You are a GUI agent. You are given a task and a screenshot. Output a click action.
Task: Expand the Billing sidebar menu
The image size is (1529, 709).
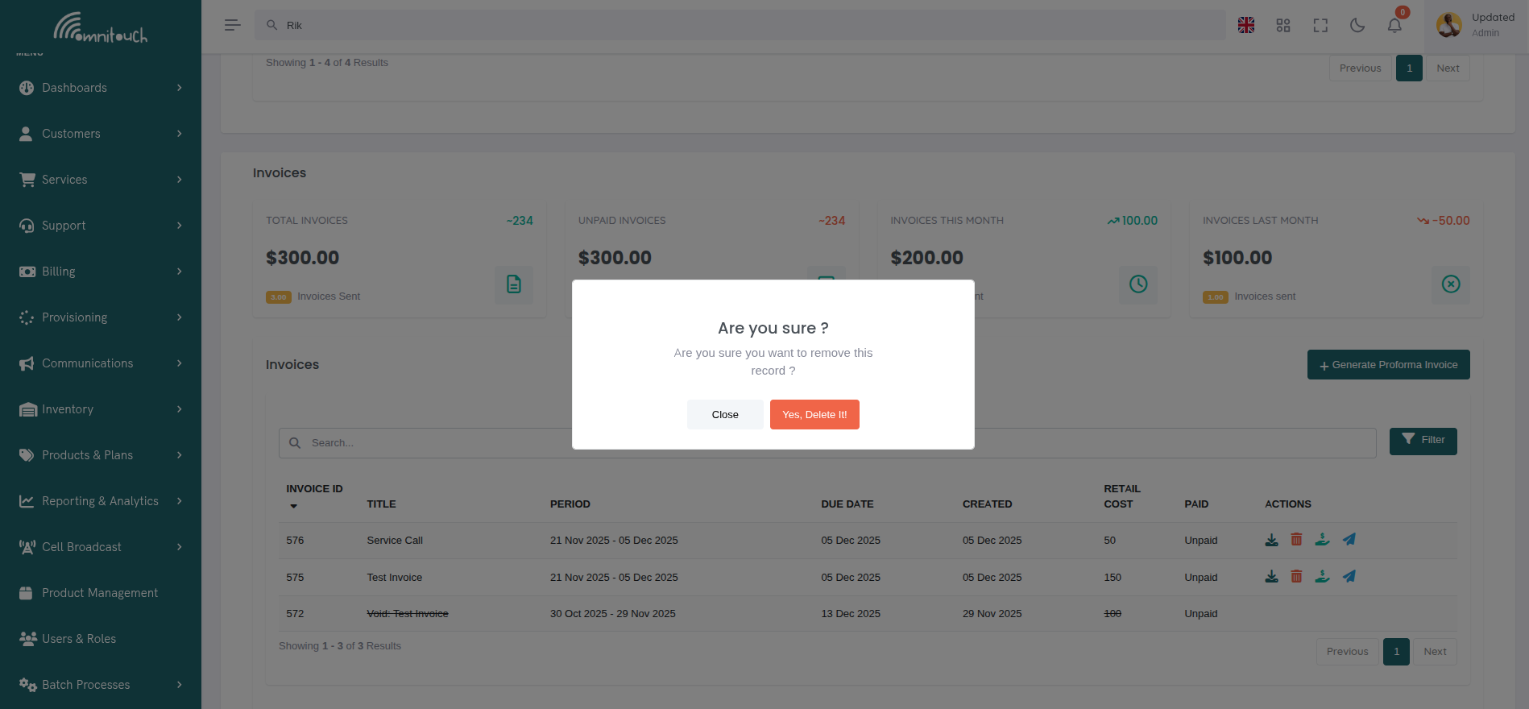point(58,272)
